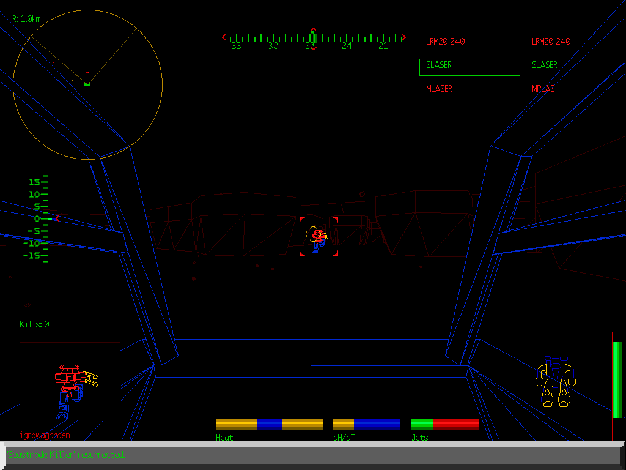Click the compass heading center marker
The image size is (626, 470).
(x=313, y=37)
